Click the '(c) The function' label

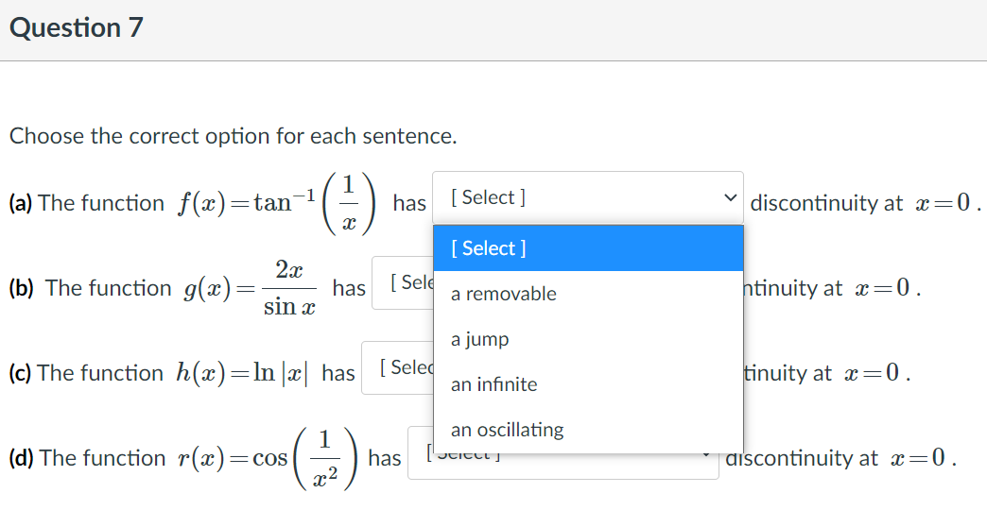tap(86, 373)
